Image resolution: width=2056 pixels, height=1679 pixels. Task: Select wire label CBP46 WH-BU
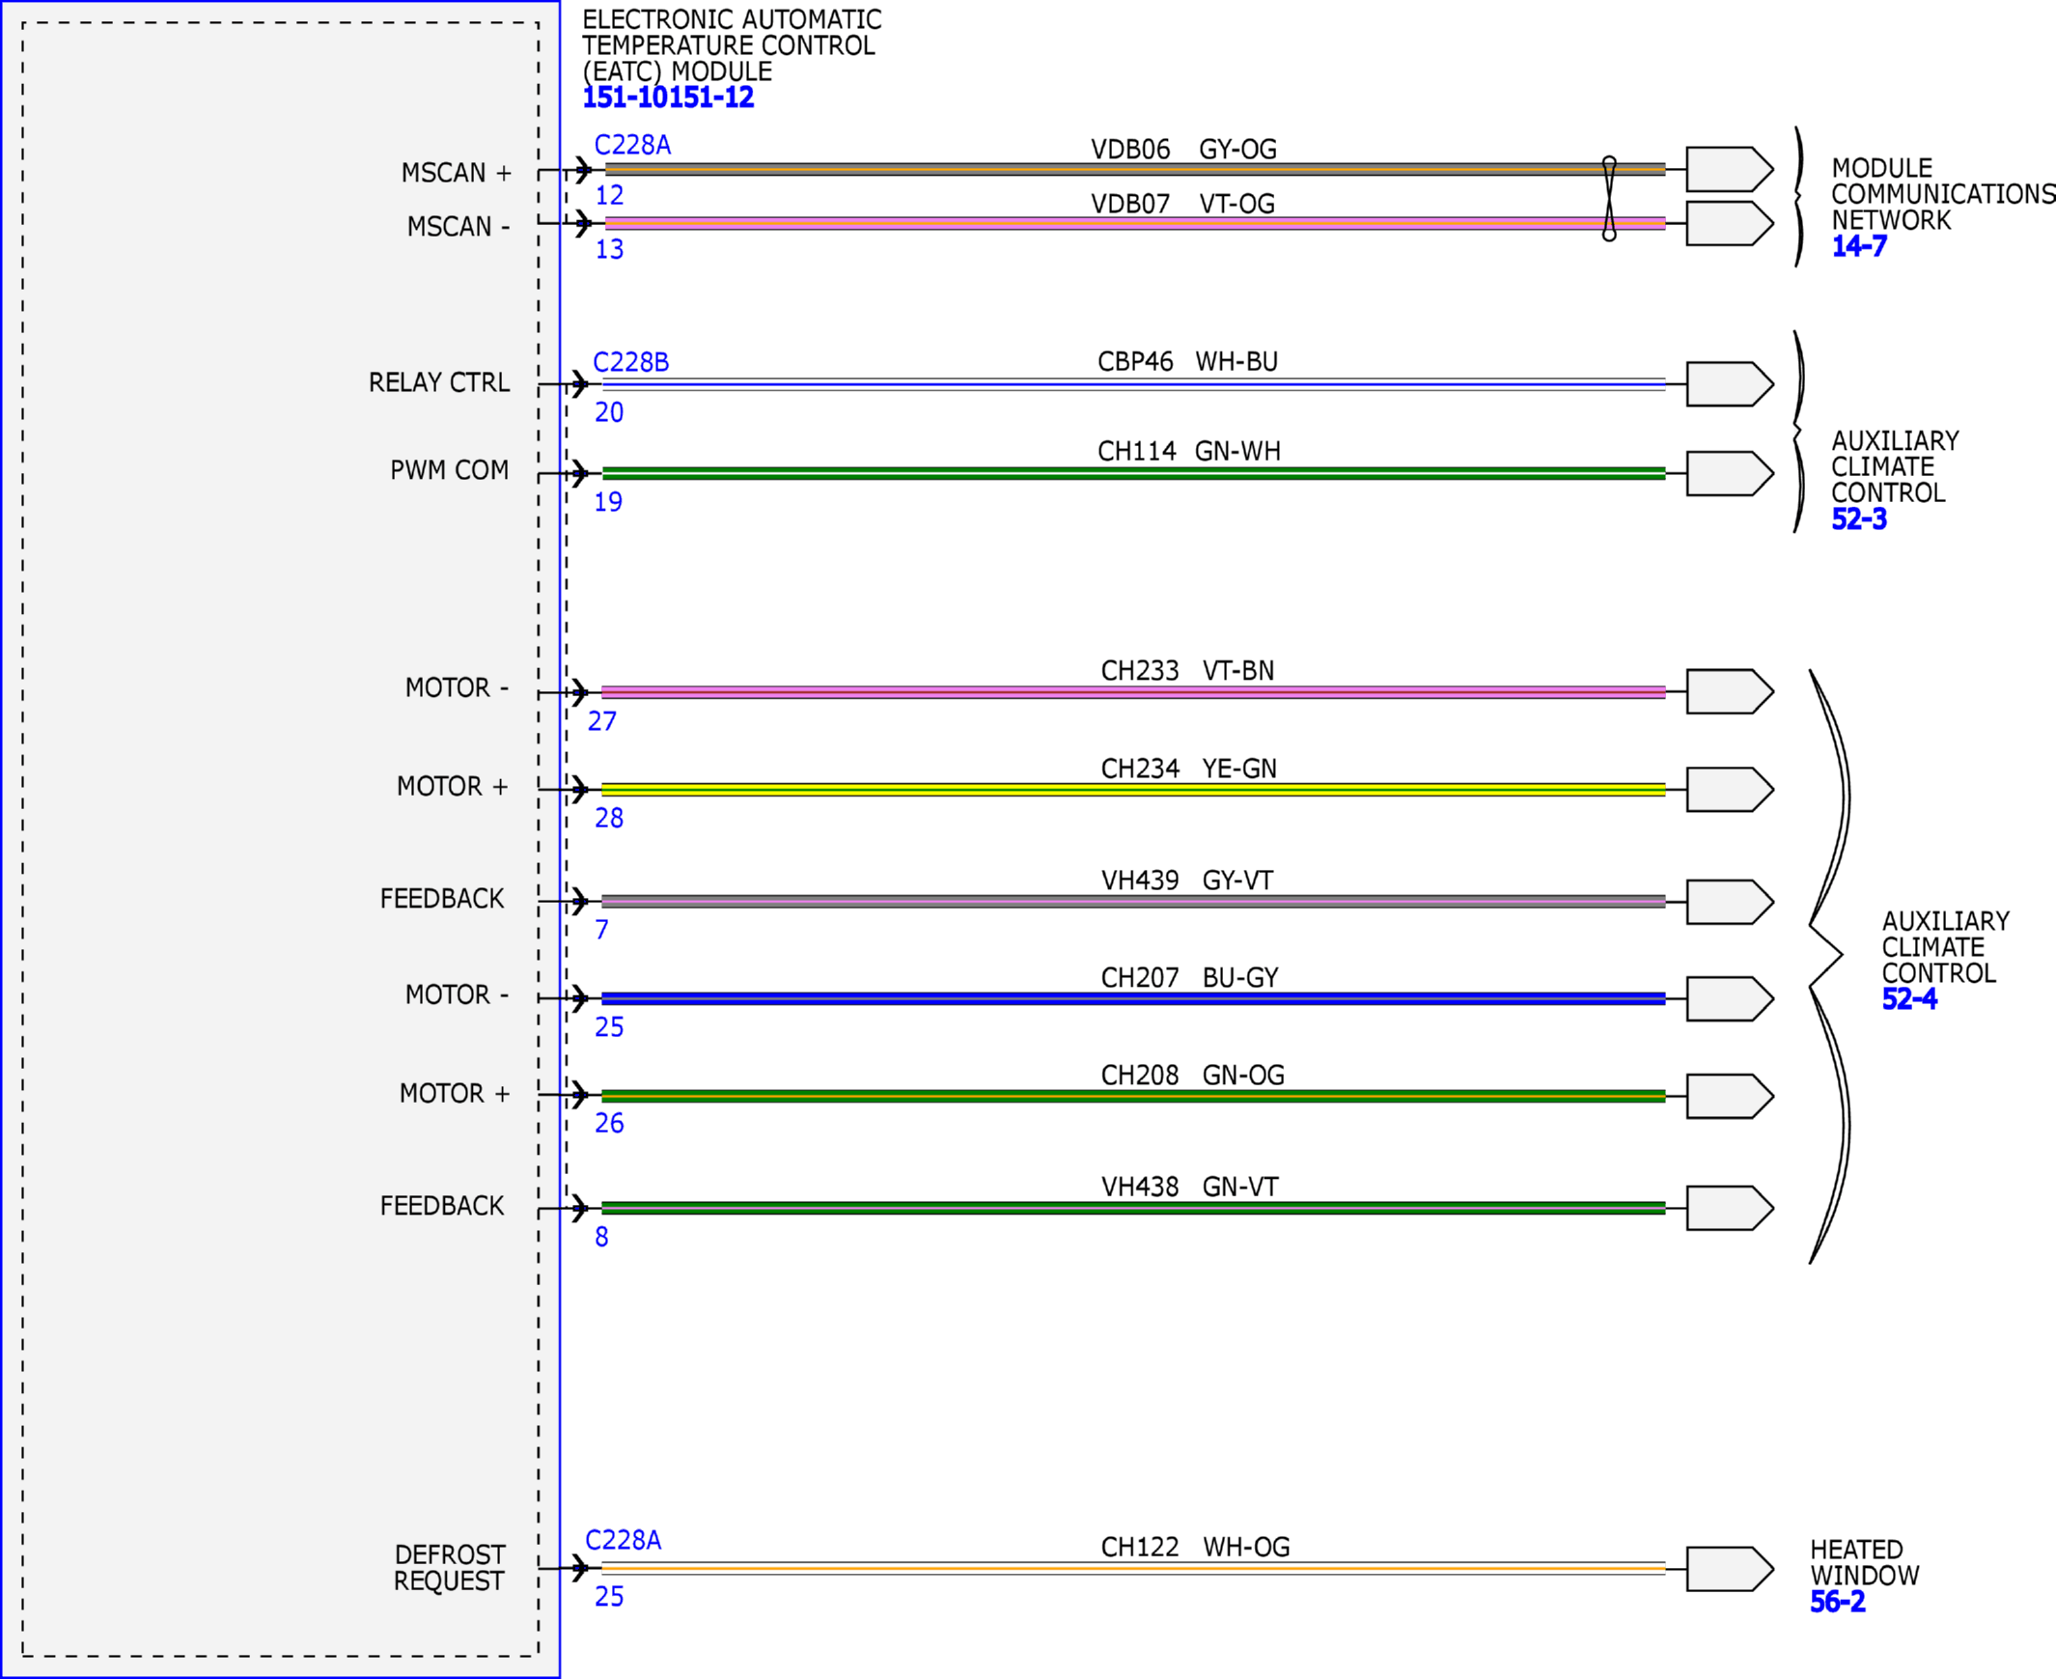[1187, 362]
